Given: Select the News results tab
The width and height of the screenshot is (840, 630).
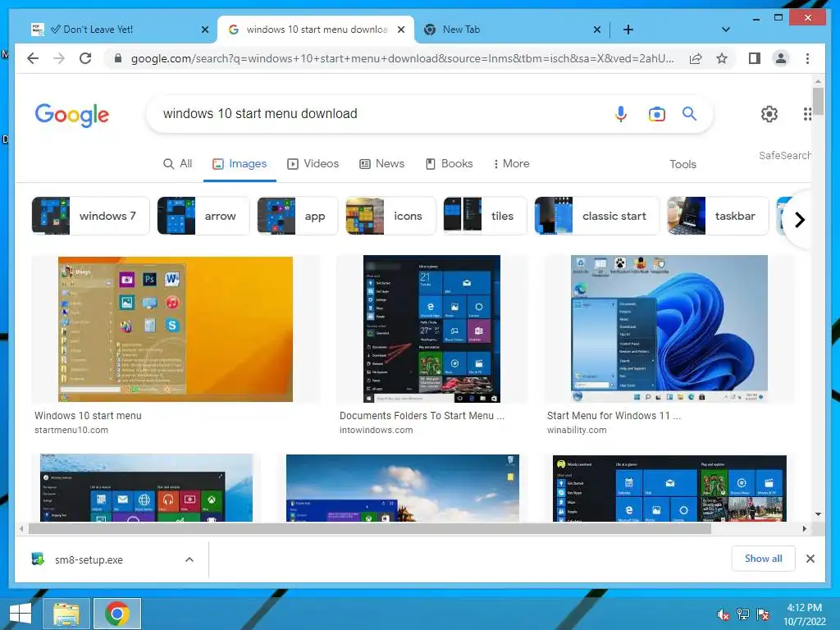Looking at the screenshot, I should [382, 163].
